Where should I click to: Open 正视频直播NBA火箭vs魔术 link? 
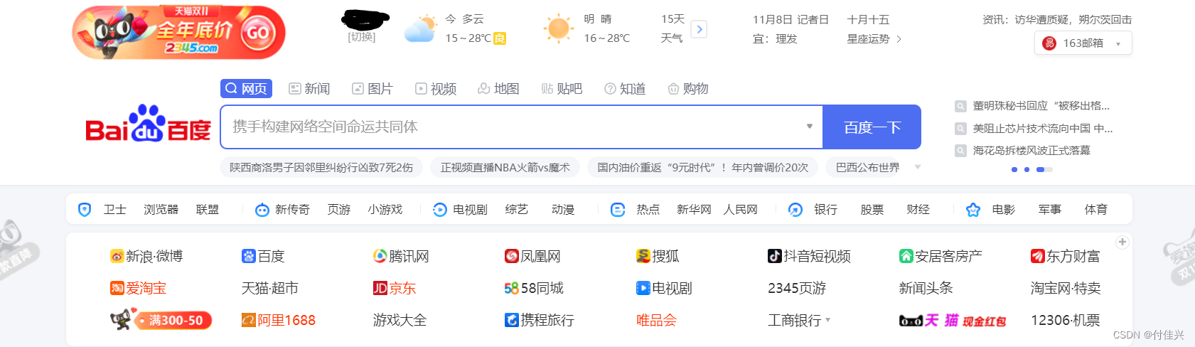click(x=505, y=167)
